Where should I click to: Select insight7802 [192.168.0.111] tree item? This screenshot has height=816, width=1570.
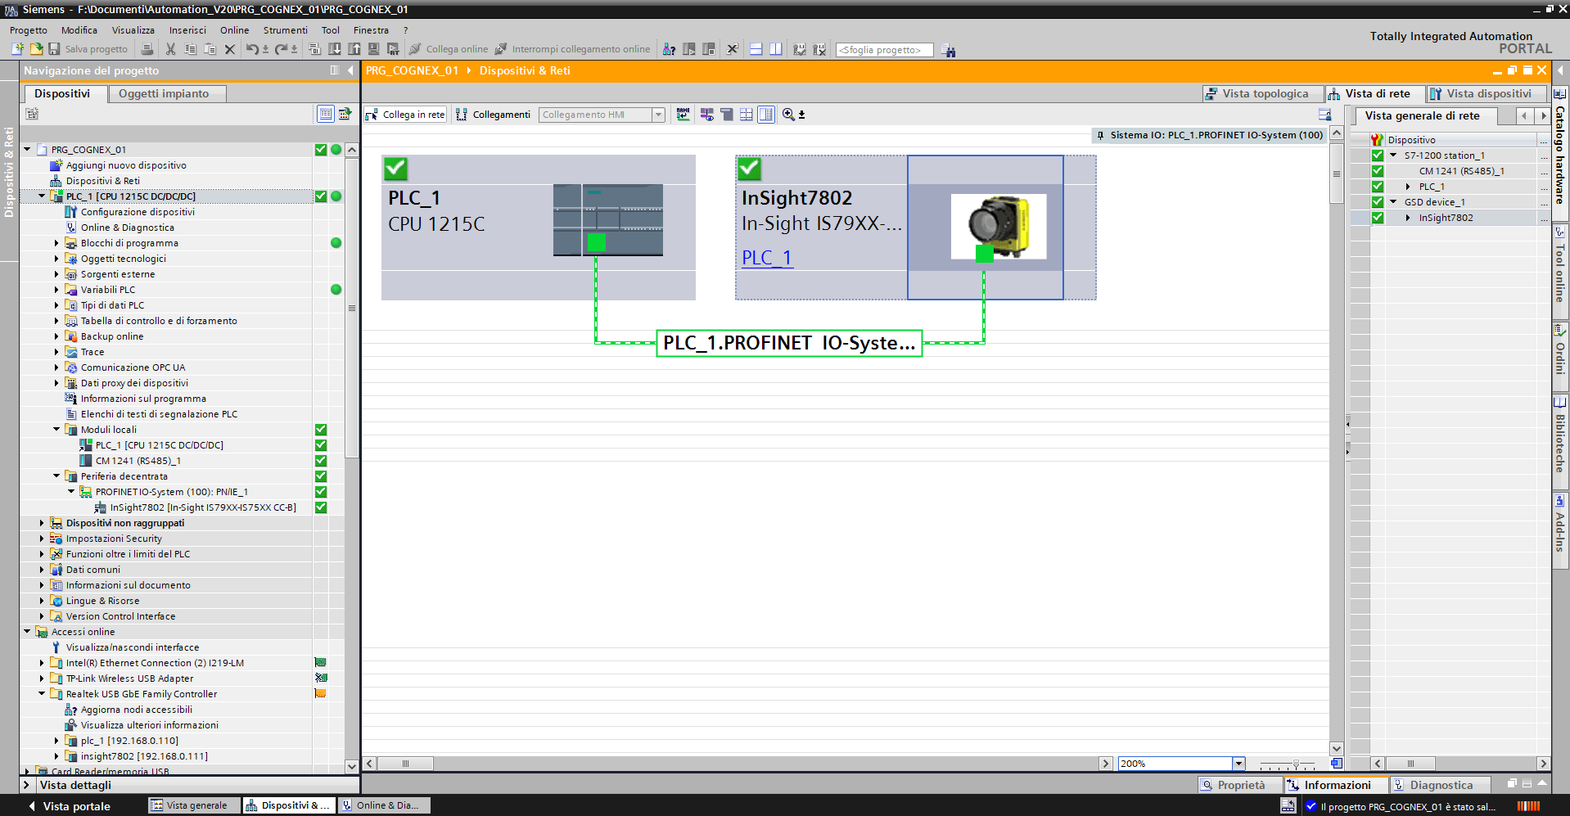click(144, 756)
